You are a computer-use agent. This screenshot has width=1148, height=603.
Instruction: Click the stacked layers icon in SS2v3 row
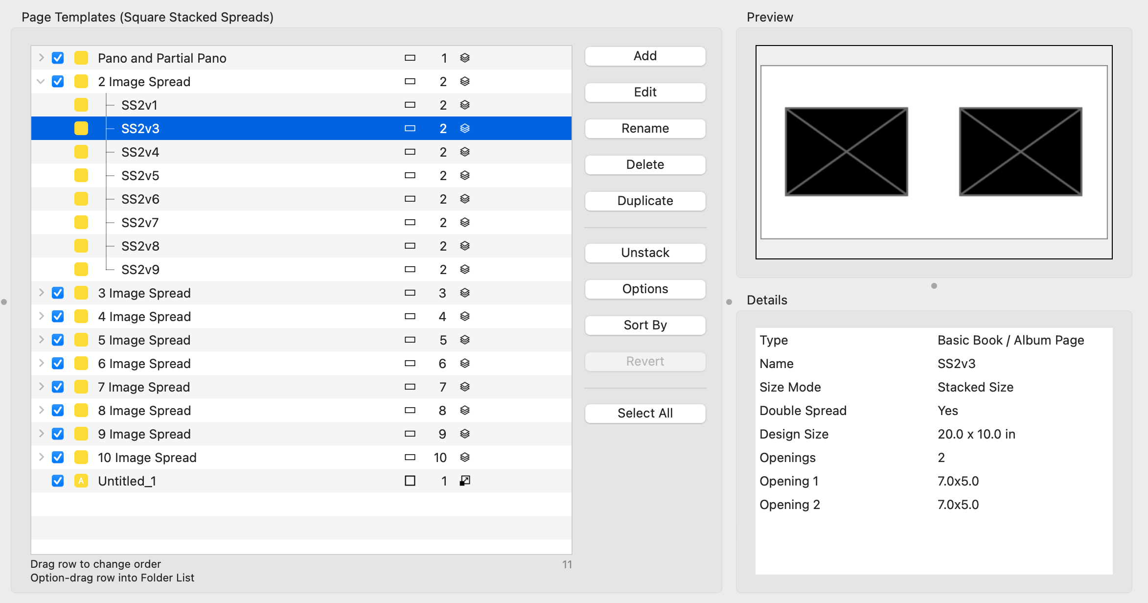(x=465, y=128)
